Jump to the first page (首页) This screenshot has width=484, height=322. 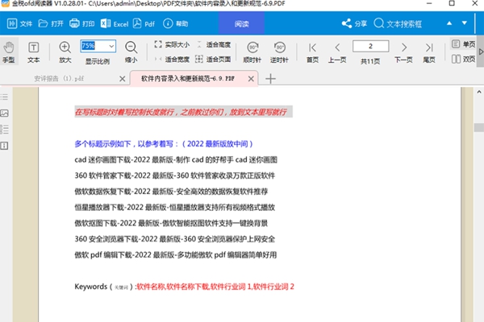[x=311, y=51]
